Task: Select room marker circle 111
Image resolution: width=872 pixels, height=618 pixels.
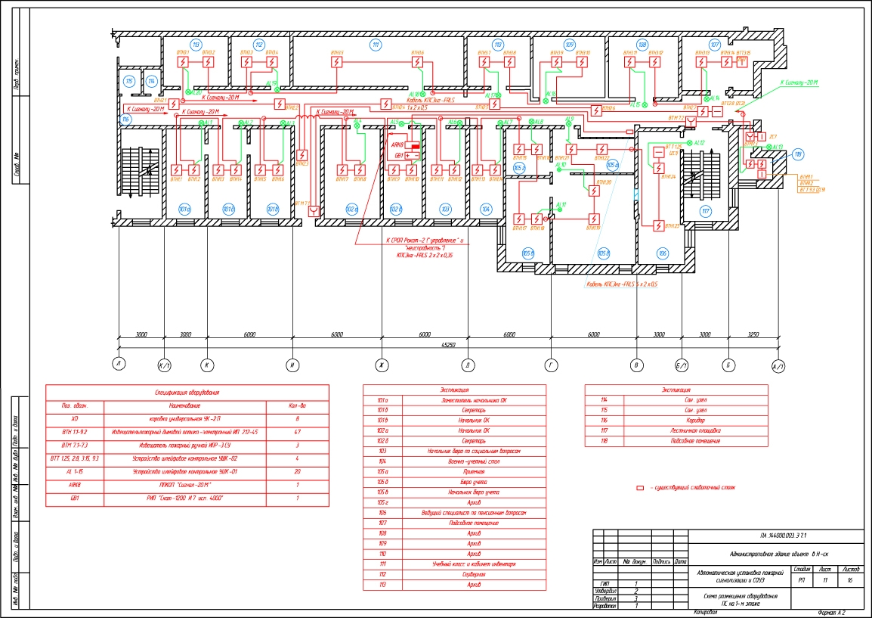Action: 376,45
